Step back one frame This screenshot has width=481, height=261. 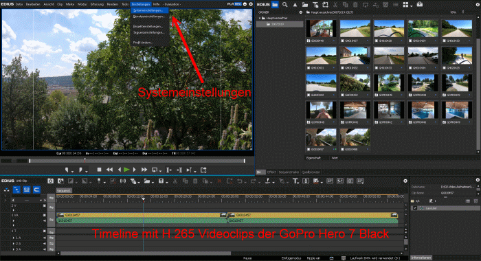click(x=120, y=170)
